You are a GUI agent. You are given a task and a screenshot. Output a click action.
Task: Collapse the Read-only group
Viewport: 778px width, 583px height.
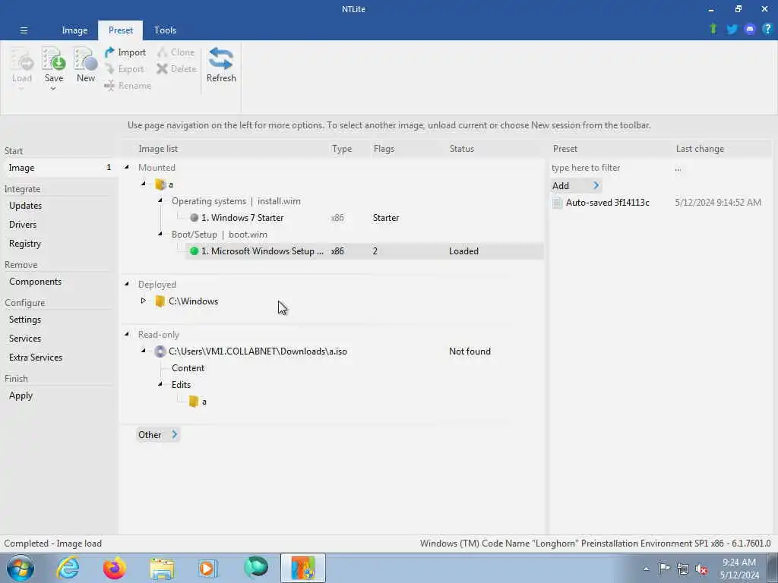pos(127,334)
